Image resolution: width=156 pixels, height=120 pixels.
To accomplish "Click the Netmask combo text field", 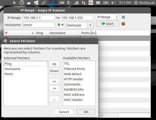I will click(x=77, y=25).
